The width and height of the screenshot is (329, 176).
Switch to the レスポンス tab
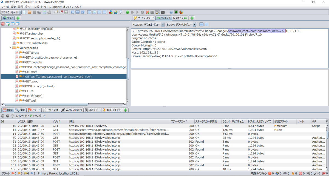(x=180, y=18)
